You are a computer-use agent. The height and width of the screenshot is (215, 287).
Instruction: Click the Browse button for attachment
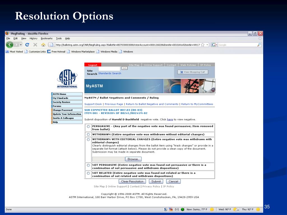(x=133, y=159)
